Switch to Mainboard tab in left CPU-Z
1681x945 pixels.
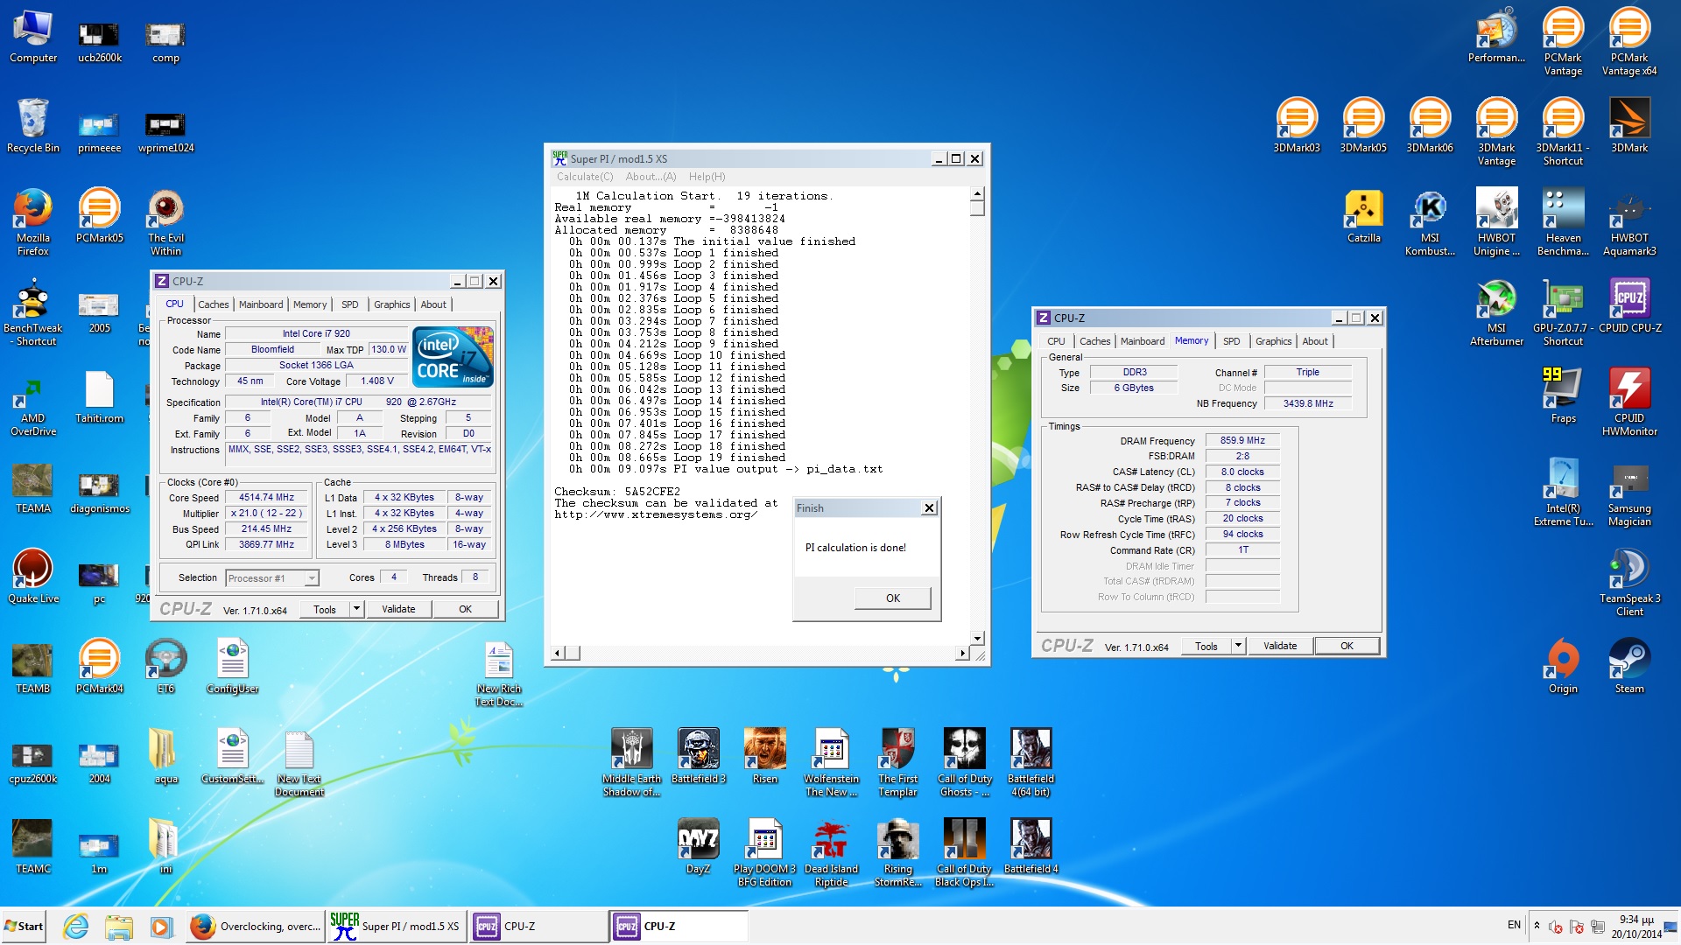[x=261, y=304]
